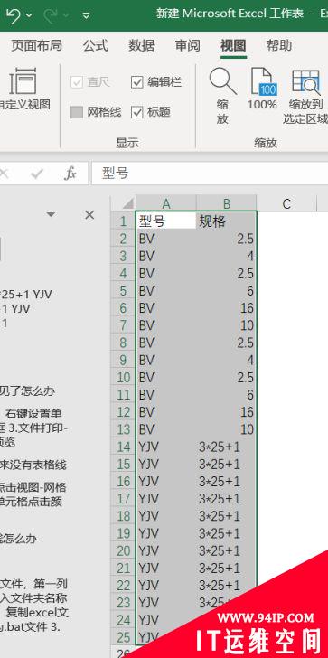Click the Redo arrow icon
The height and width of the screenshot is (658, 328).
pyautogui.click(x=51, y=15)
